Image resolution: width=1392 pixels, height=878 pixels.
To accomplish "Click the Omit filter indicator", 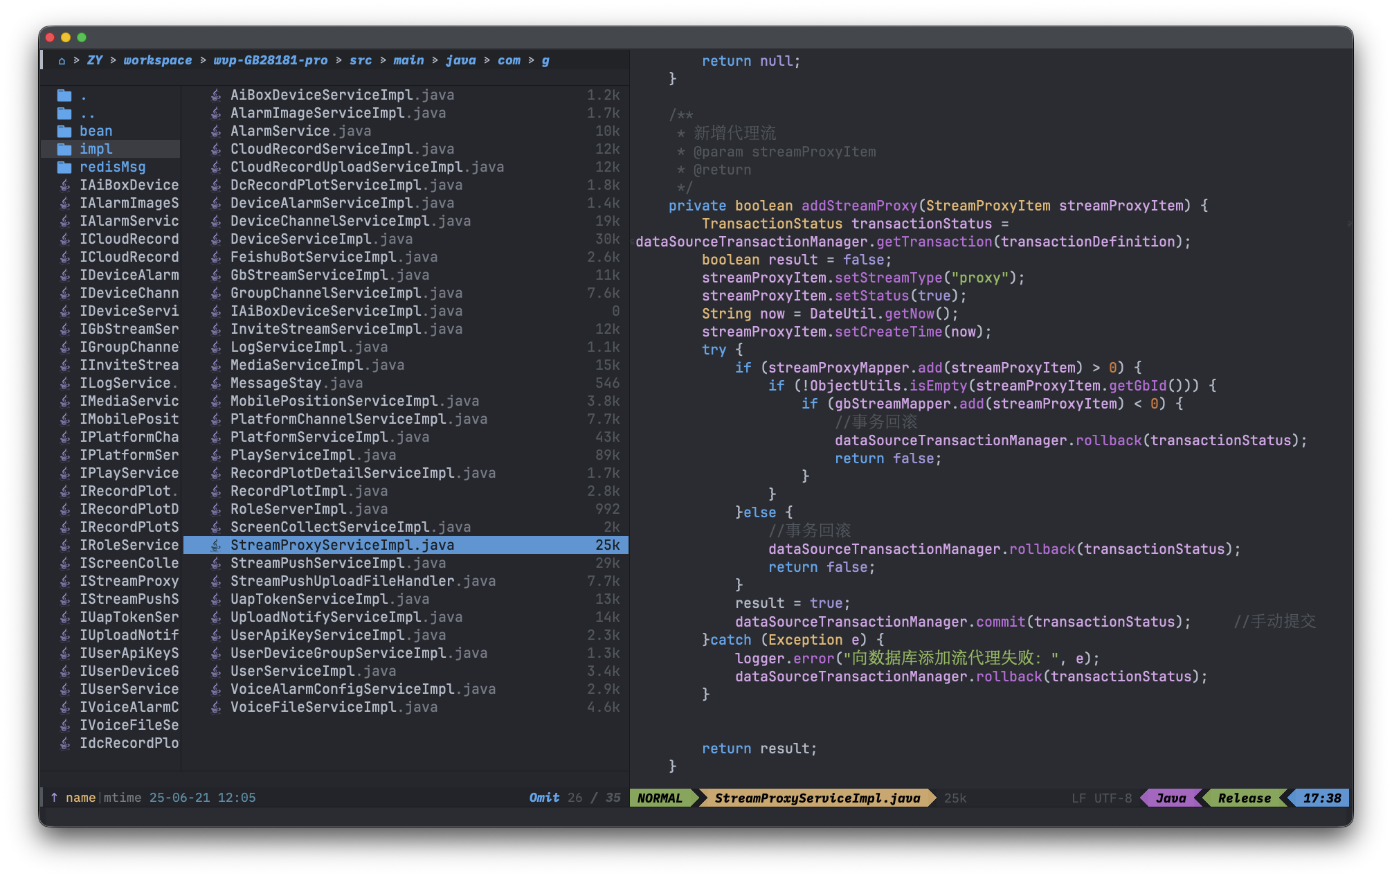I will click(x=544, y=798).
